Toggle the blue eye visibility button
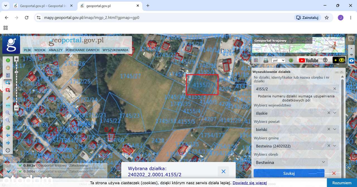The image size is (357, 187). click(x=351, y=60)
